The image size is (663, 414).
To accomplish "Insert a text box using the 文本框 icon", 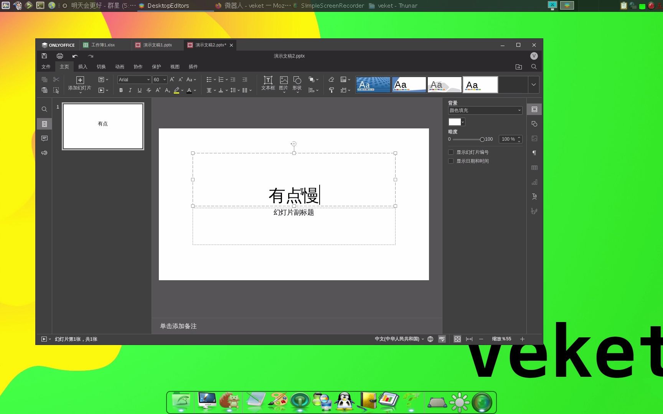I will (267, 84).
